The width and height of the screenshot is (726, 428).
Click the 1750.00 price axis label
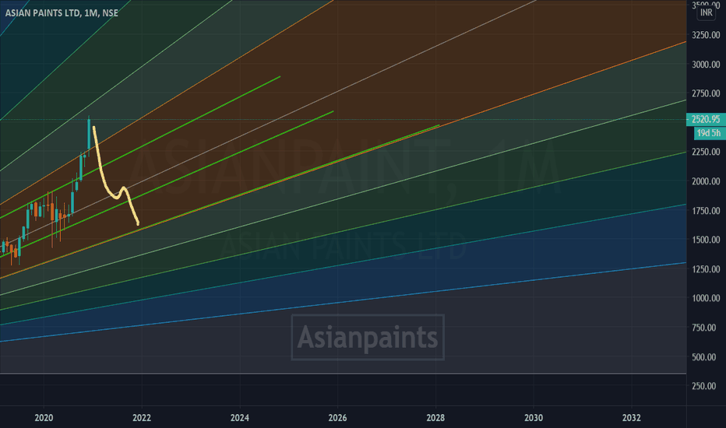[706, 211]
